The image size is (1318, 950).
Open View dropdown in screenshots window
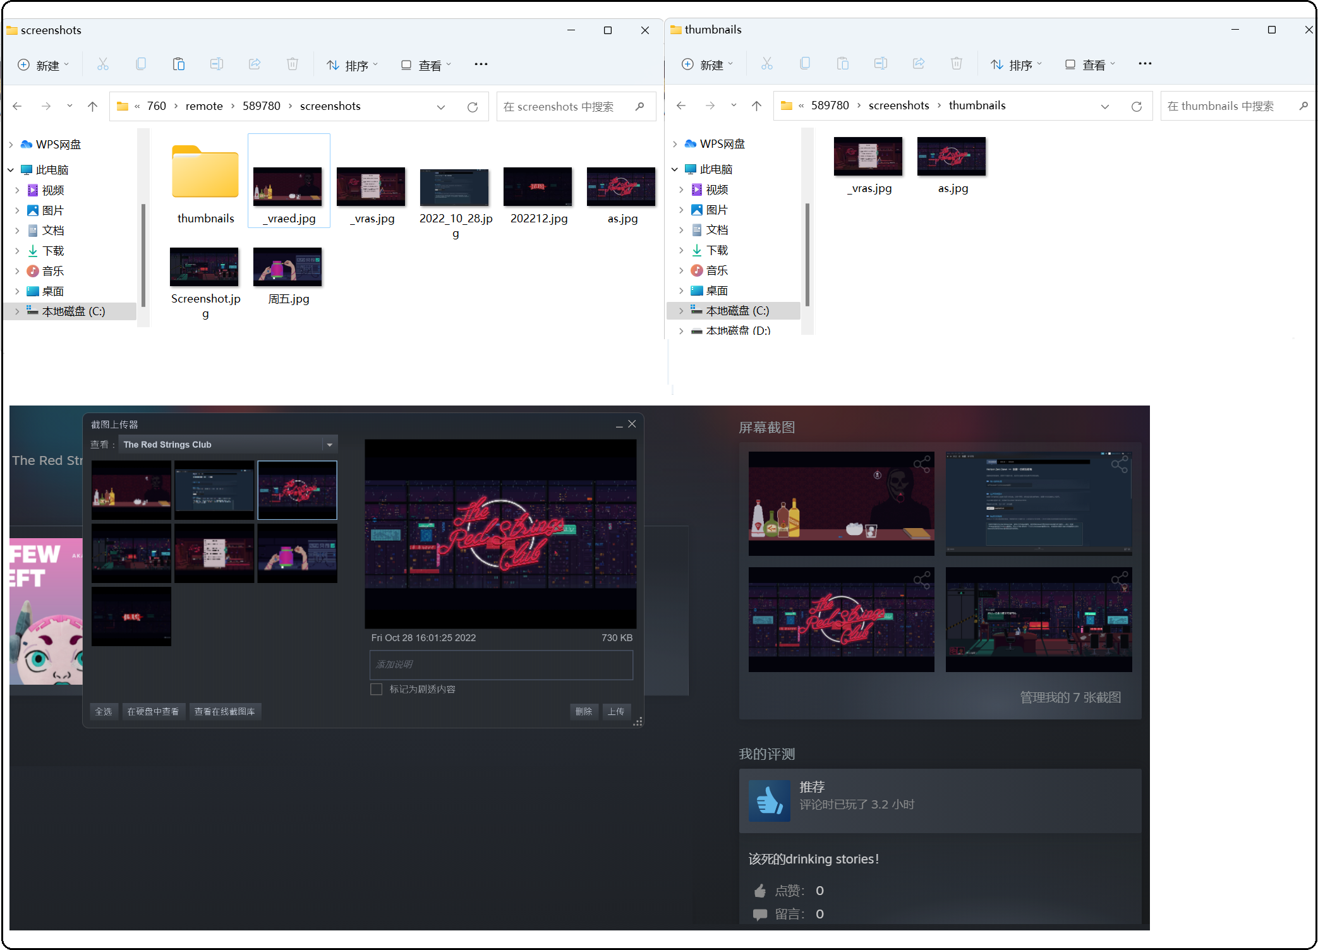point(426,65)
